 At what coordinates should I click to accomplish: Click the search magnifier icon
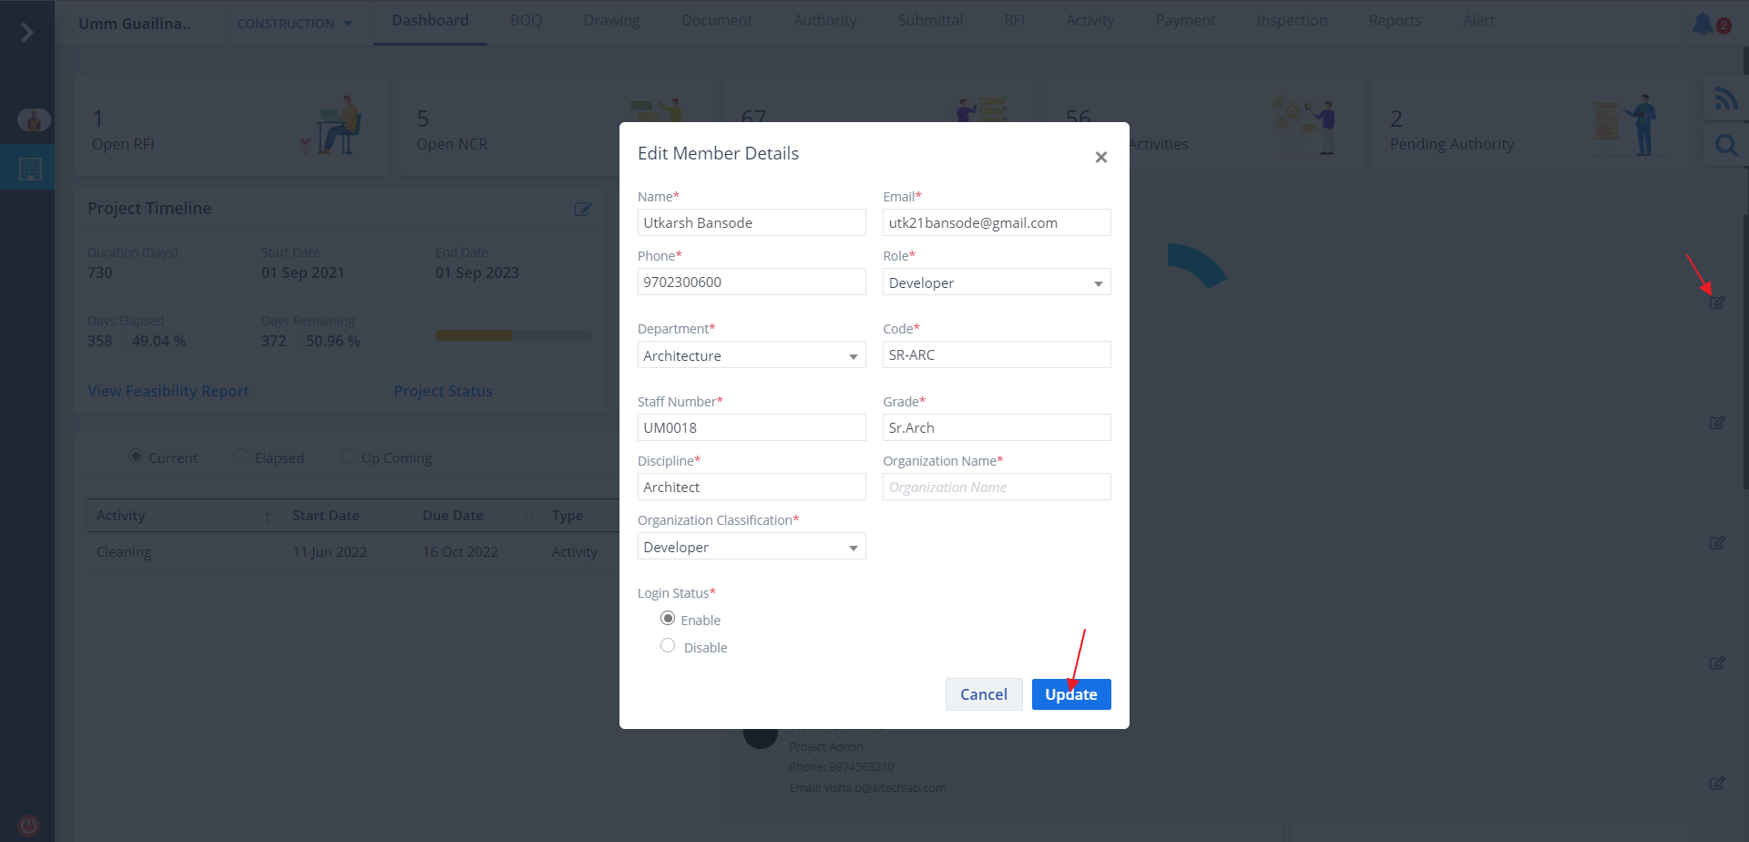pyautogui.click(x=1725, y=145)
